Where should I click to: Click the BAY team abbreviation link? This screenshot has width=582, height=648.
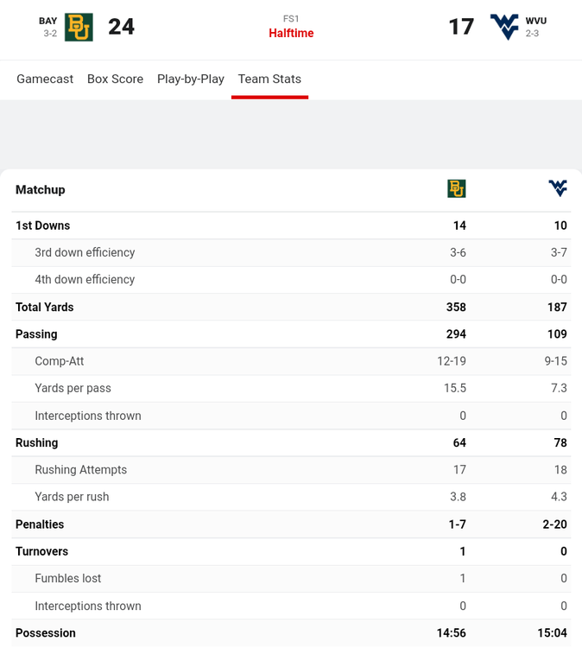48,21
